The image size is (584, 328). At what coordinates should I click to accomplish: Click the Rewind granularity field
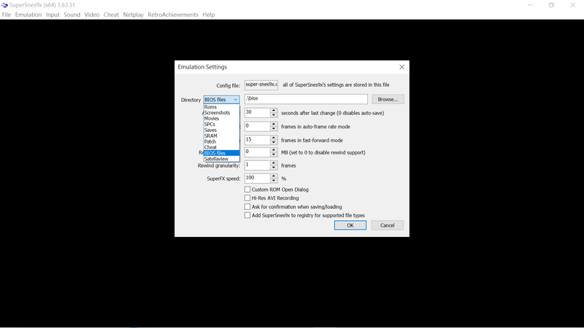[x=257, y=165]
